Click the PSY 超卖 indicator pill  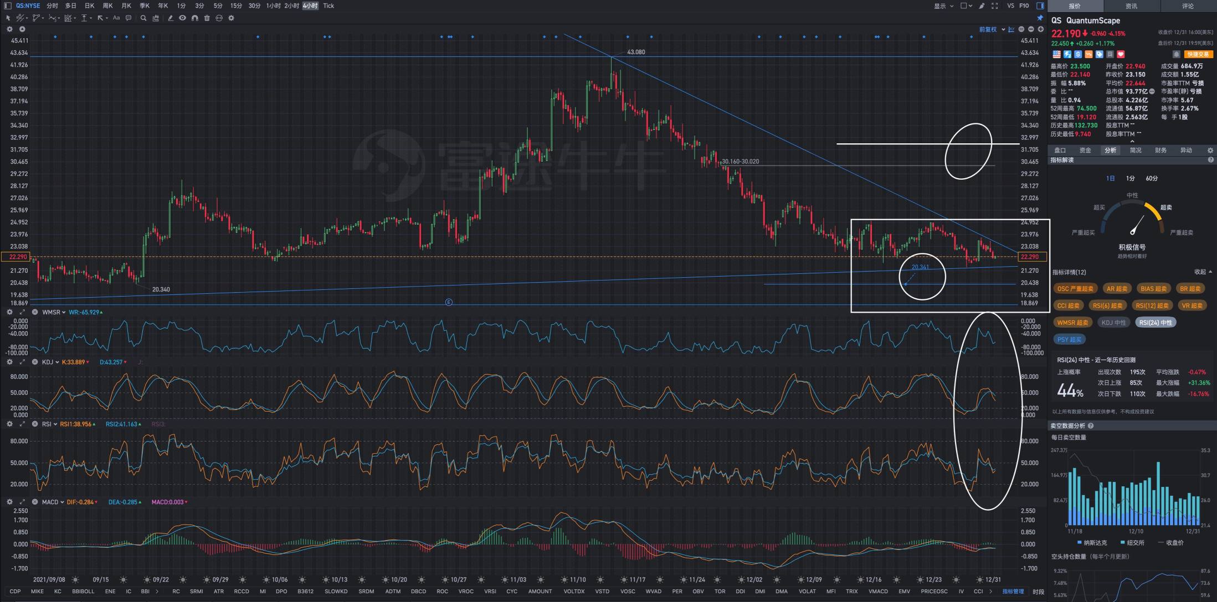[x=1069, y=340]
